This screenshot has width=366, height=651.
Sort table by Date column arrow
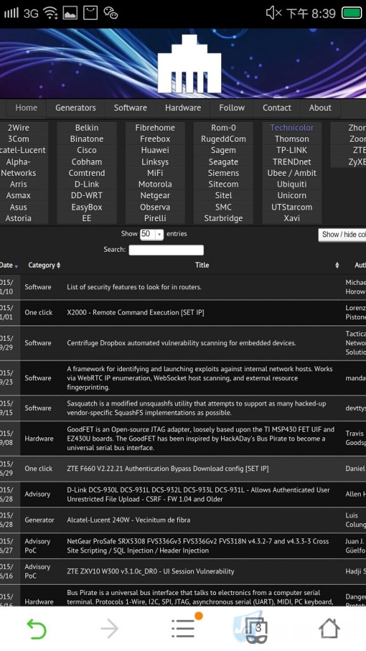pyautogui.click(x=16, y=266)
